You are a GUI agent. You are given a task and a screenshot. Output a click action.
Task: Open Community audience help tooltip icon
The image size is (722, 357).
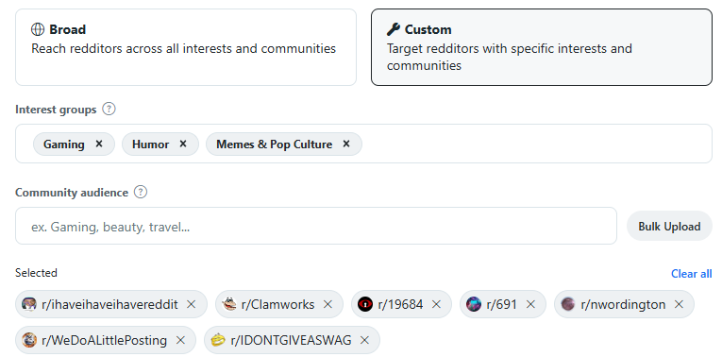coord(141,192)
